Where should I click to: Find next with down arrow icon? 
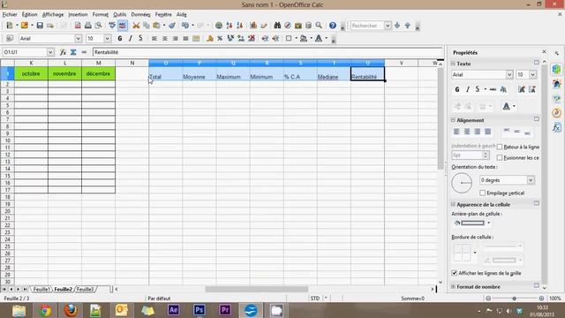point(397,26)
